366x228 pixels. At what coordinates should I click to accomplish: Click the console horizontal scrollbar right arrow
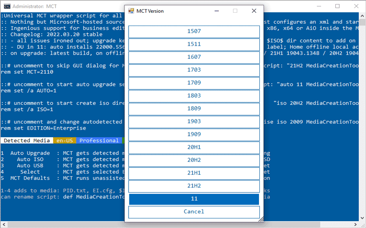point(355,224)
